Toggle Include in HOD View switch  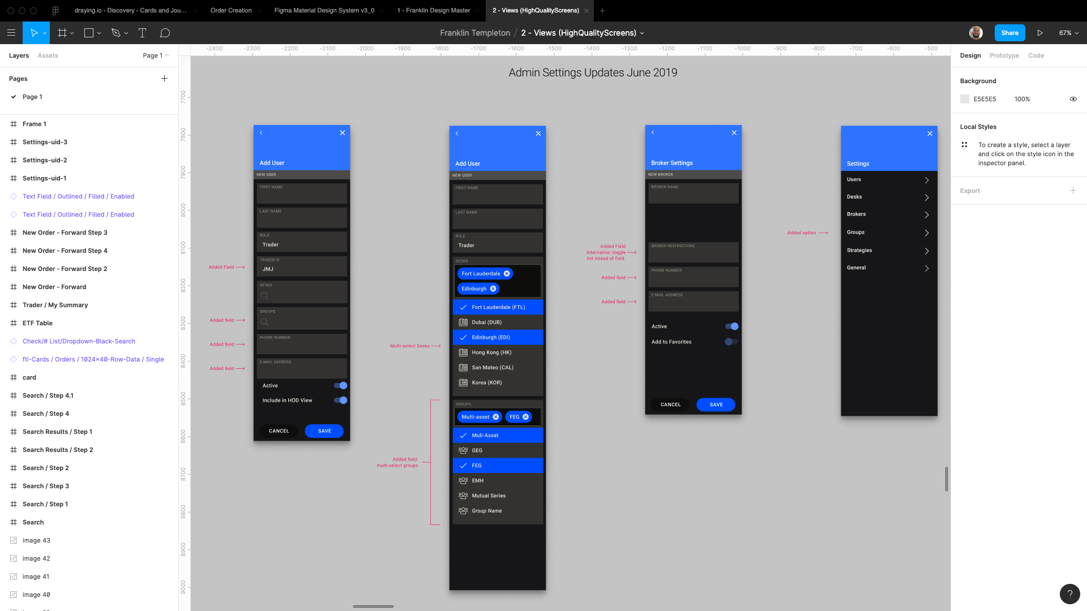pyautogui.click(x=340, y=401)
